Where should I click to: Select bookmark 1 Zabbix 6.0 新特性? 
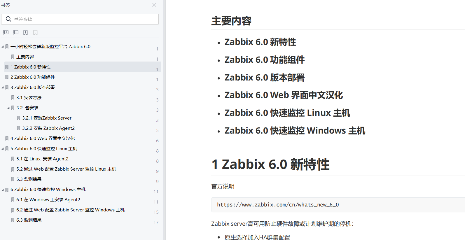(x=31, y=67)
